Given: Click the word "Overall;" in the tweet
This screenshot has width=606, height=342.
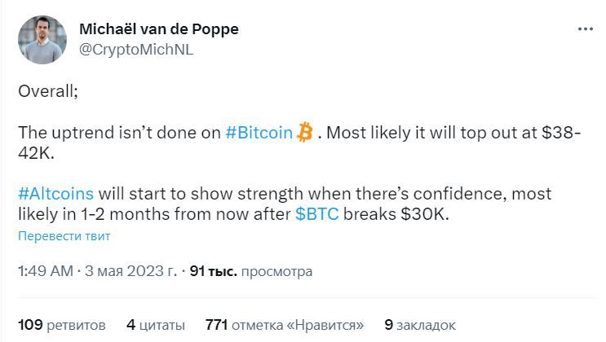Looking at the screenshot, I should tap(48, 90).
